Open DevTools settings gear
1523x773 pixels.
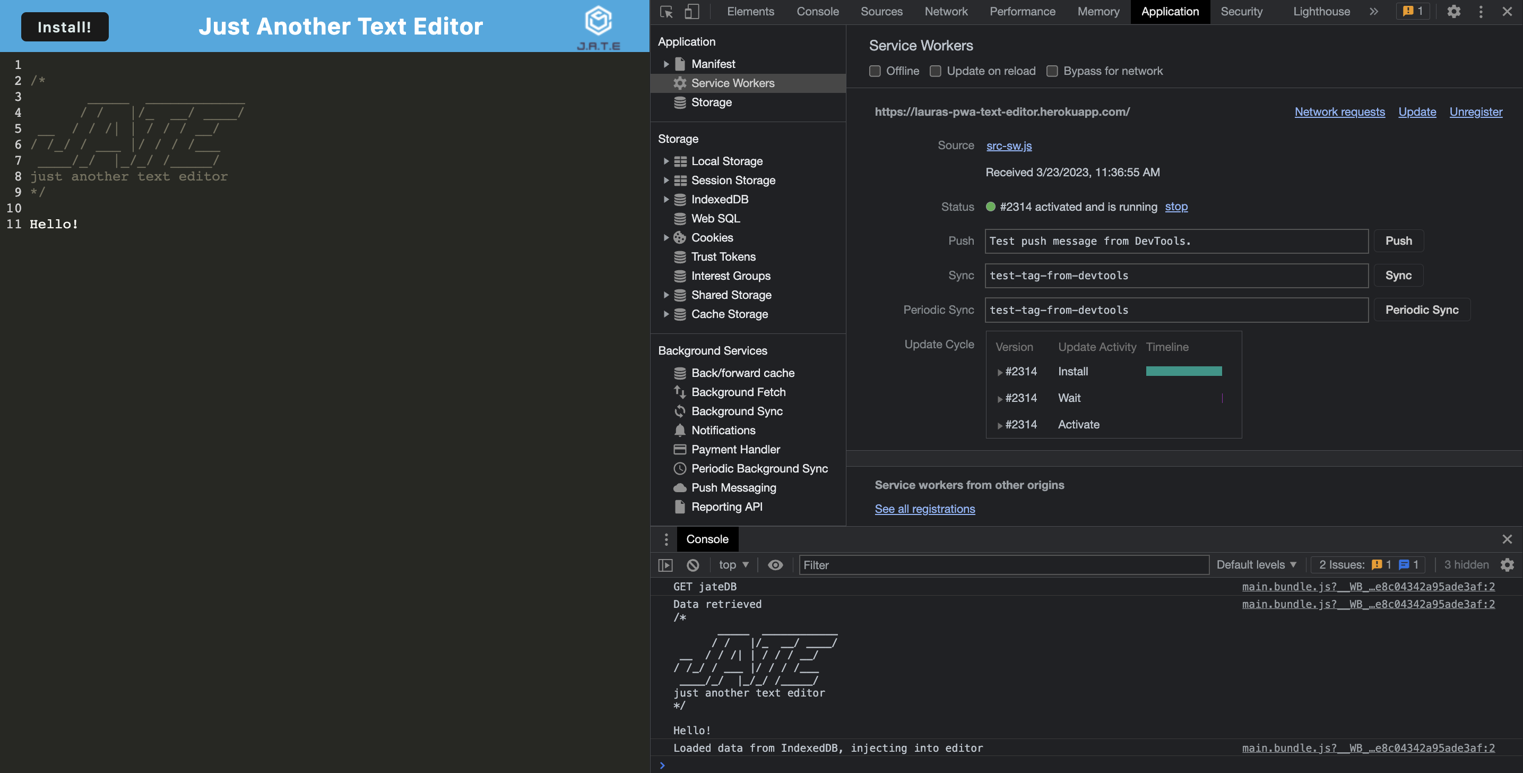tap(1454, 11)
